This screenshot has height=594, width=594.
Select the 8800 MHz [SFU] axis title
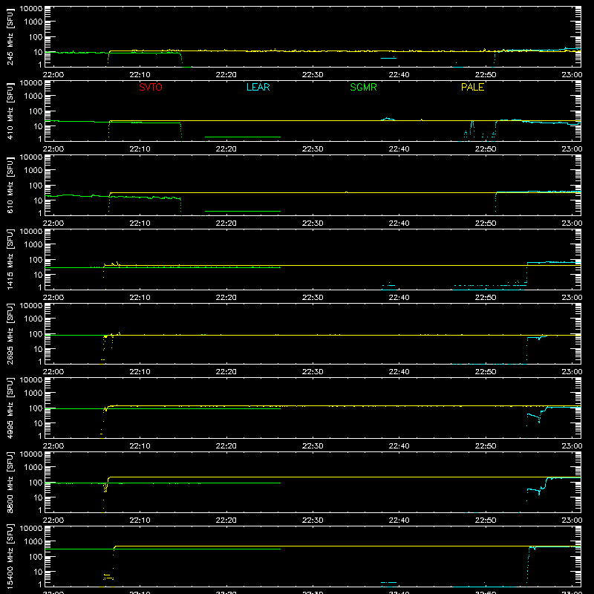(10, 482)
